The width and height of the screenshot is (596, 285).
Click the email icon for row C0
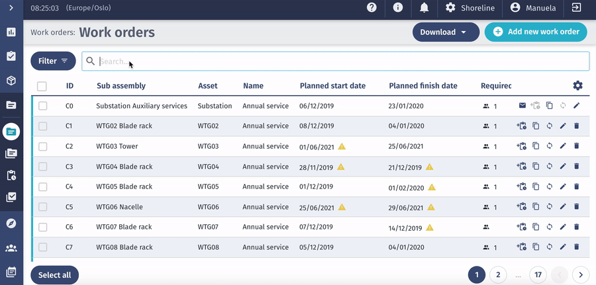click(522, 106)
